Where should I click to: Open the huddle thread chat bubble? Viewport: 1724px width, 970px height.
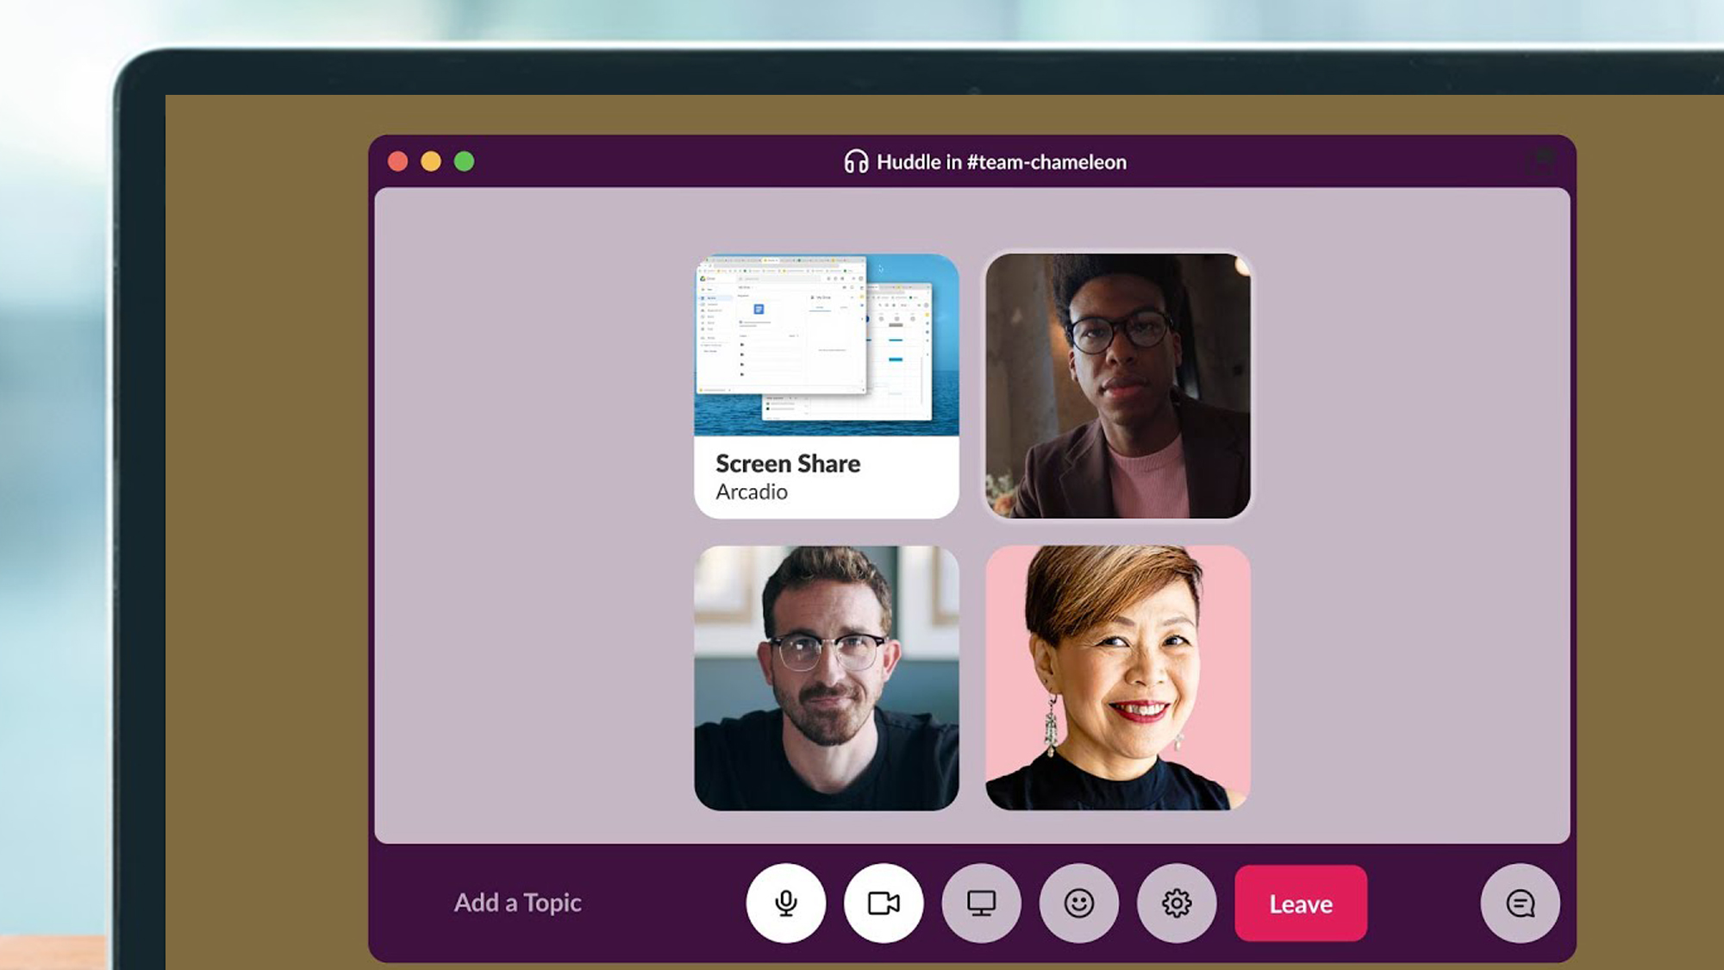tap(1520, 902)
